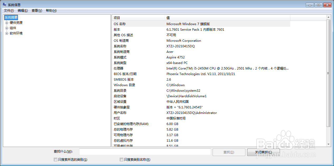Click the value Aspire 4752

(x=175, y=57)
